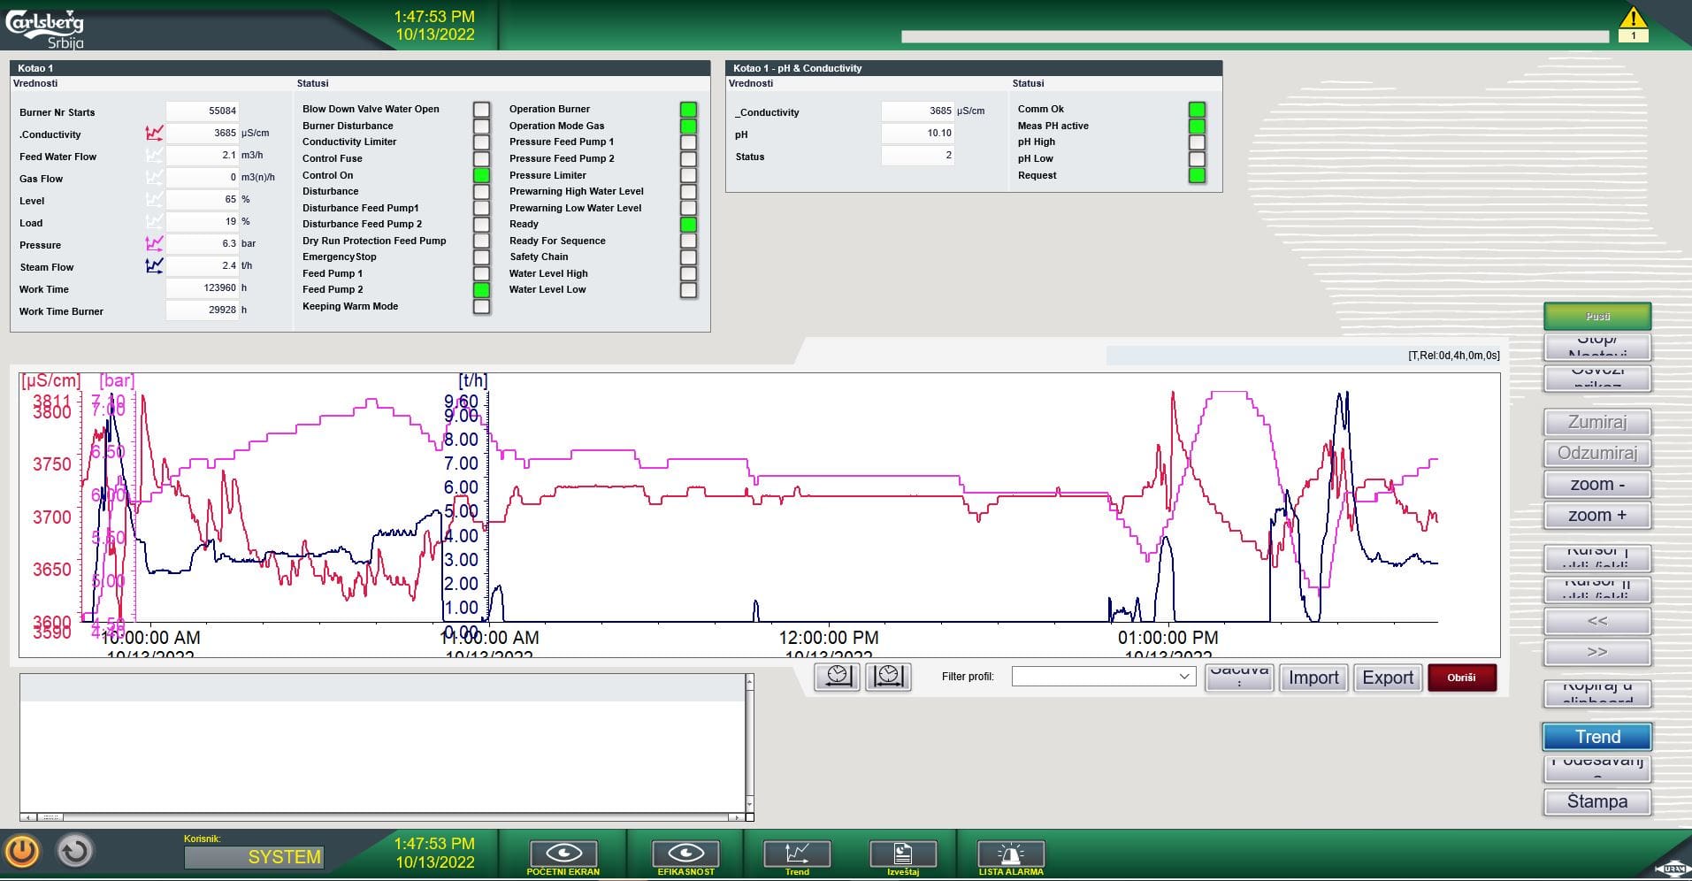Toggle the Burner Disturbance status box
The image size is (1692, 881).
tap(481, 126)
